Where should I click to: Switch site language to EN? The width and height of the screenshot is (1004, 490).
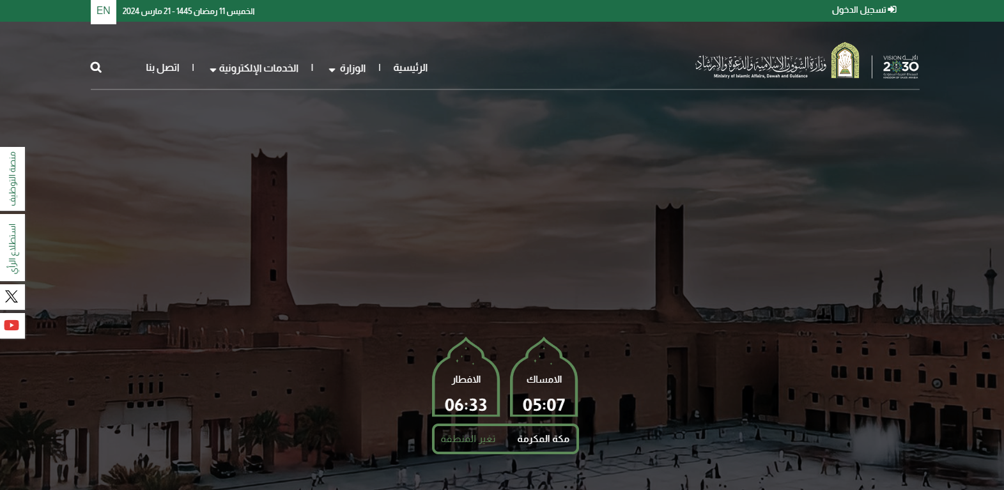104,11
